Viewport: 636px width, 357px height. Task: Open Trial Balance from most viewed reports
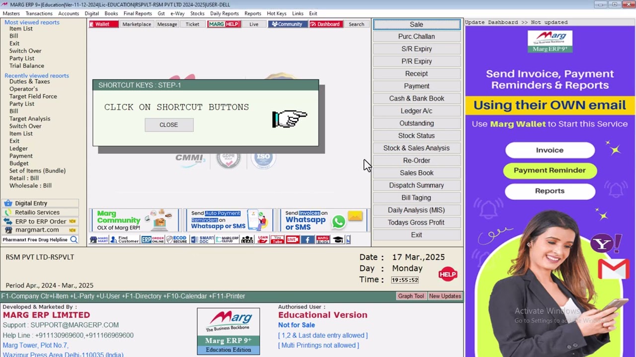tap(27, 66)
